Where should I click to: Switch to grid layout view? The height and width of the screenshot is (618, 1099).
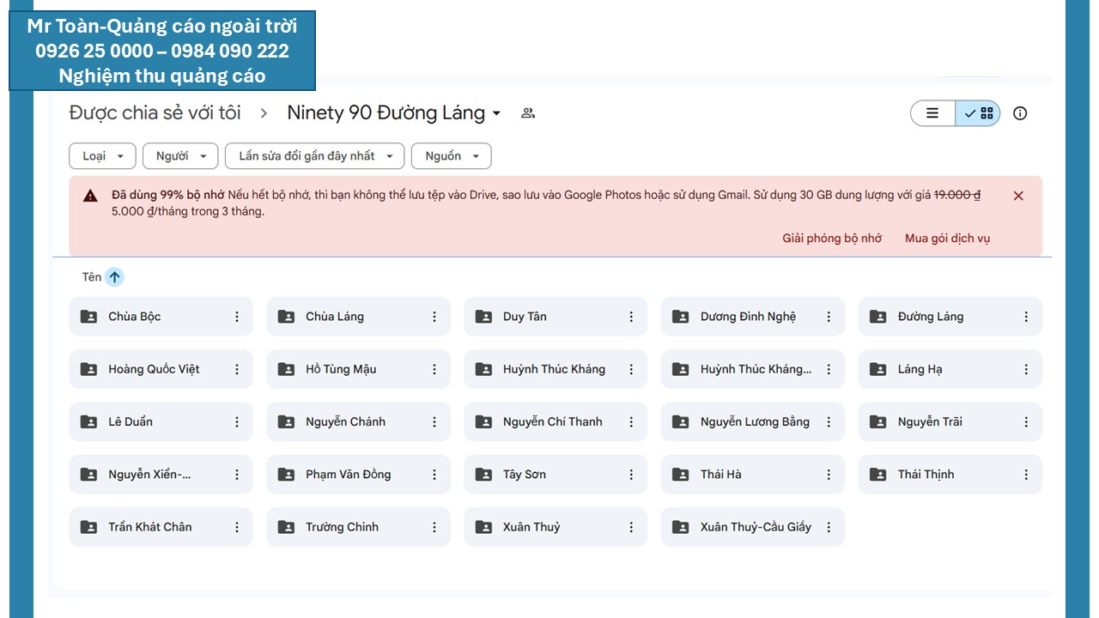click(979, 113)
